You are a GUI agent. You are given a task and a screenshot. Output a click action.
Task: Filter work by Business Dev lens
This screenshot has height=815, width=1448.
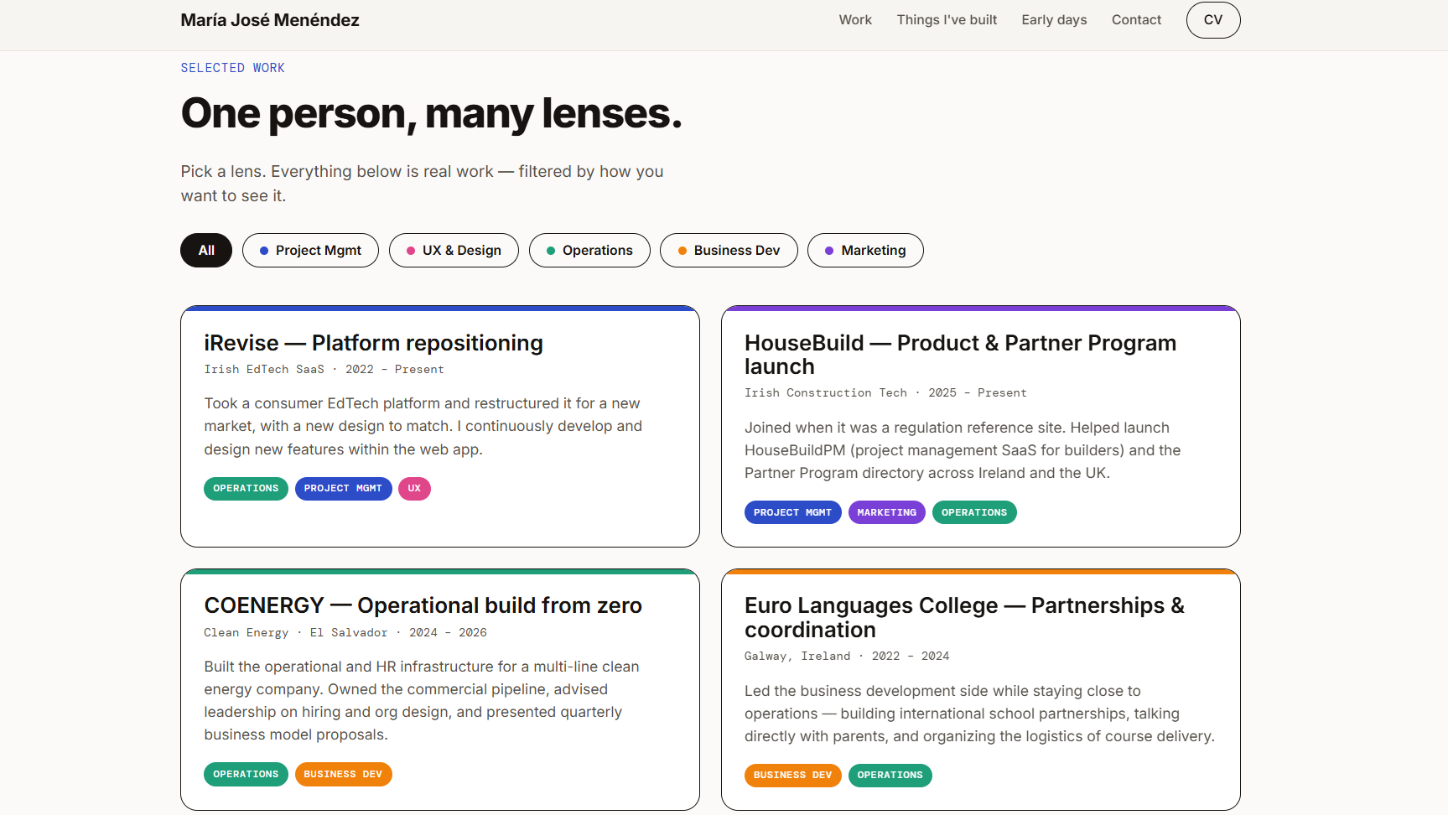tap(729, 251)
